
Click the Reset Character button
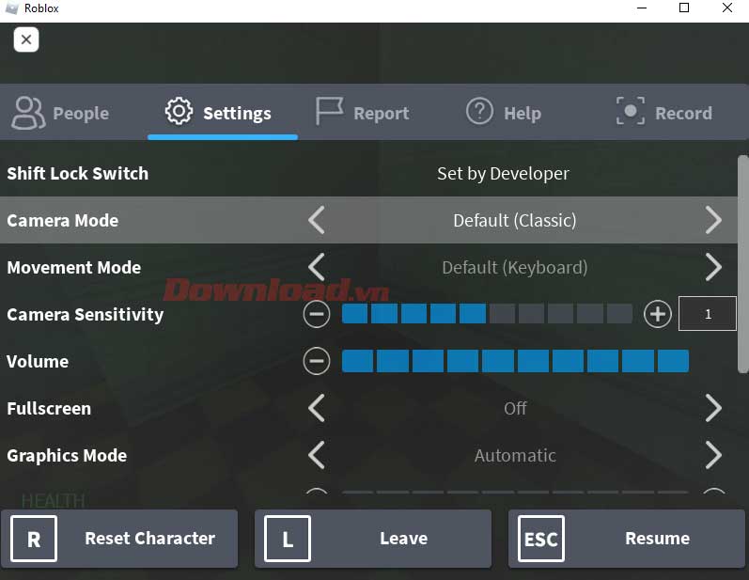point(119,539)
